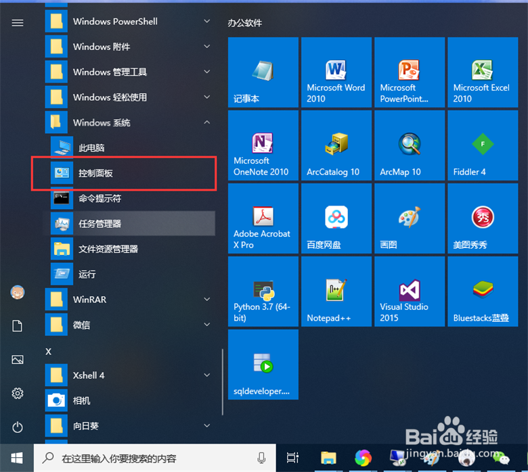Viewport: 528px width, 472px height.
Task: Open the 记事本 (Notepad) tile
Action: pos(263,72)
